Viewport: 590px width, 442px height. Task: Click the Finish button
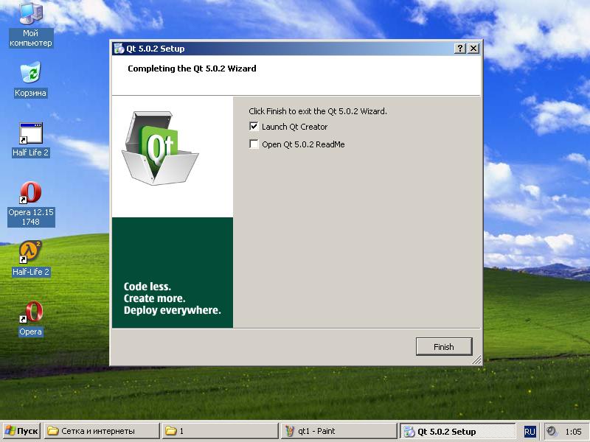tap(444, 346)
